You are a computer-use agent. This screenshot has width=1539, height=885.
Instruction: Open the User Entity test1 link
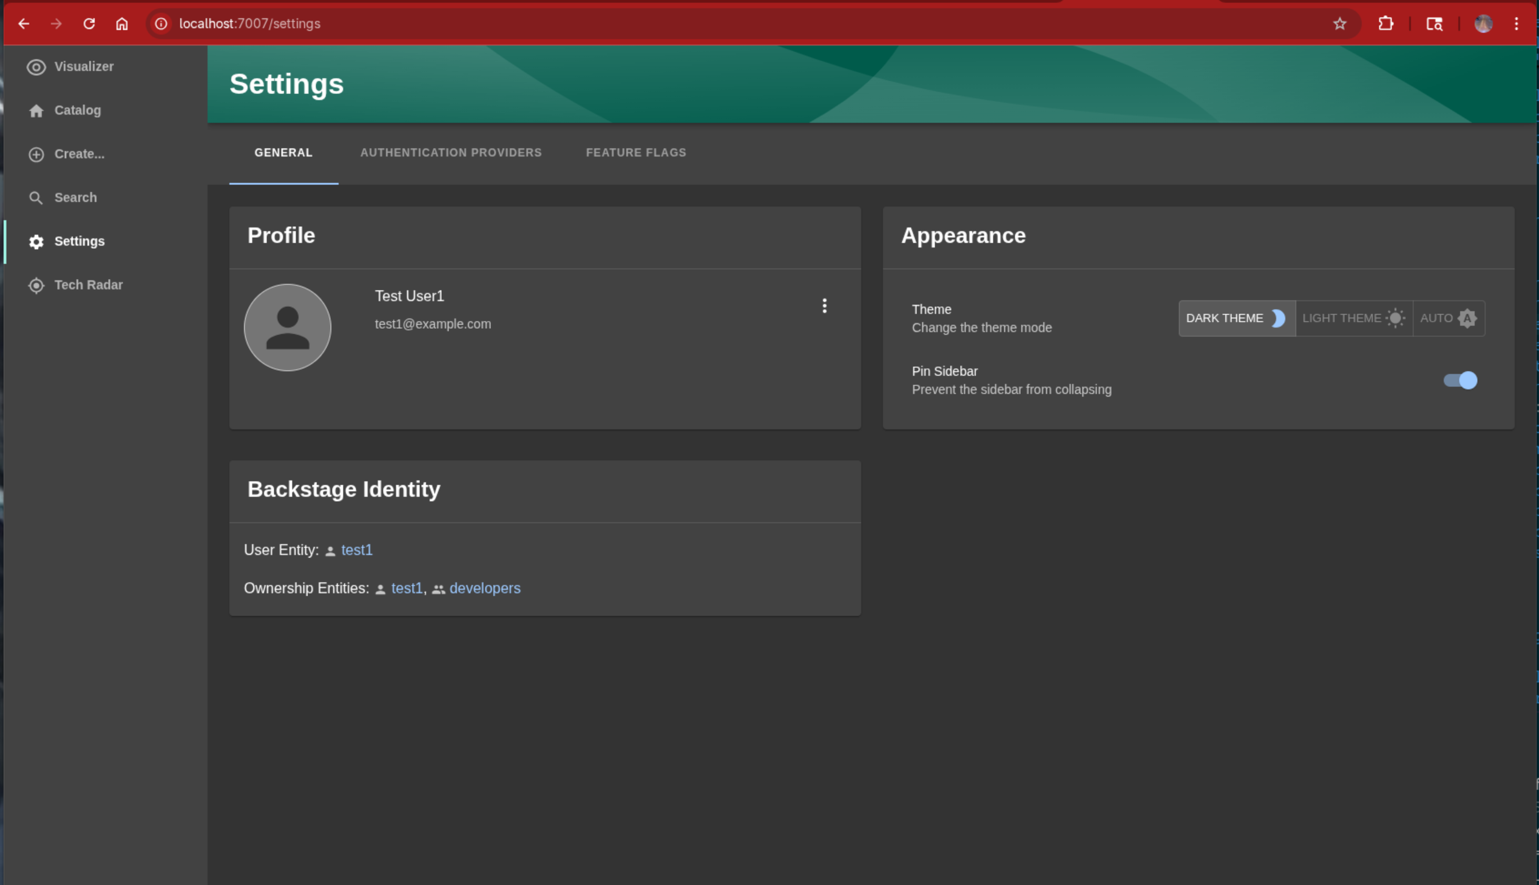(356, 550)
